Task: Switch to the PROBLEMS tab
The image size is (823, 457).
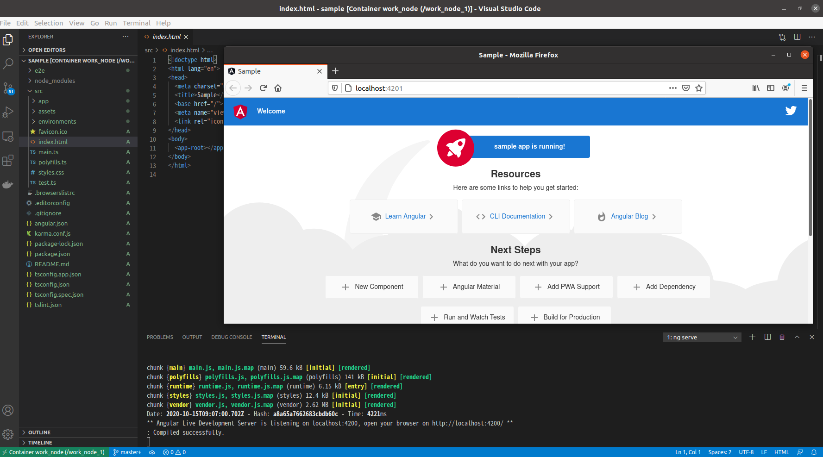Action: pos(160,337)
